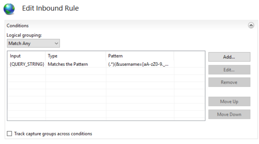The width and height of the screenshot is (259, 144).
Task: Click the globe icon beside Edit Inbound Rule
Action: tap(9, 9)
